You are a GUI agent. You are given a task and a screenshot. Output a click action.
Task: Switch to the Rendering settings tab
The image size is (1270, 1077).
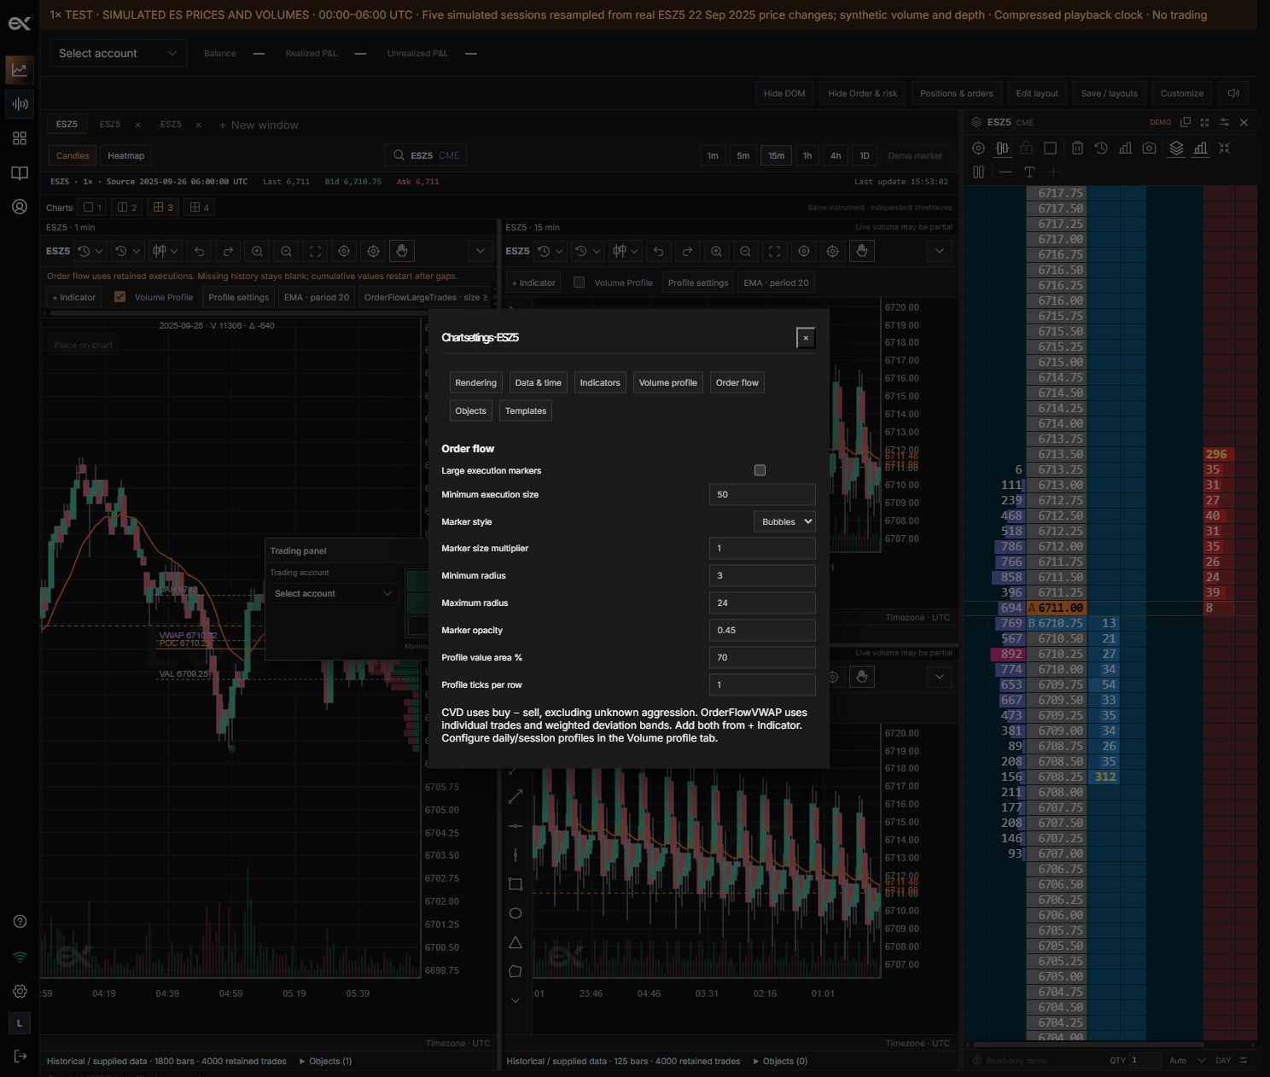475,382
